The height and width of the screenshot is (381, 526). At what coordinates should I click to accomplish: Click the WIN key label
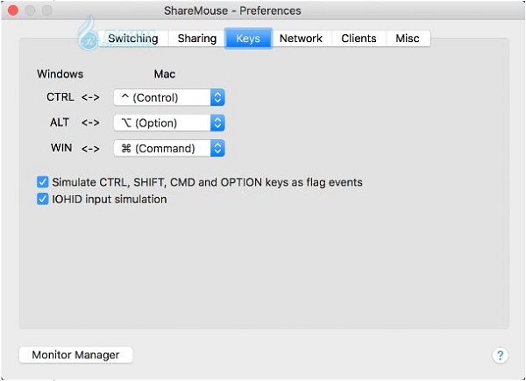click(61, 148)
